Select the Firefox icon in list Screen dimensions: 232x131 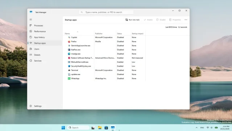(x=69, y=42)
